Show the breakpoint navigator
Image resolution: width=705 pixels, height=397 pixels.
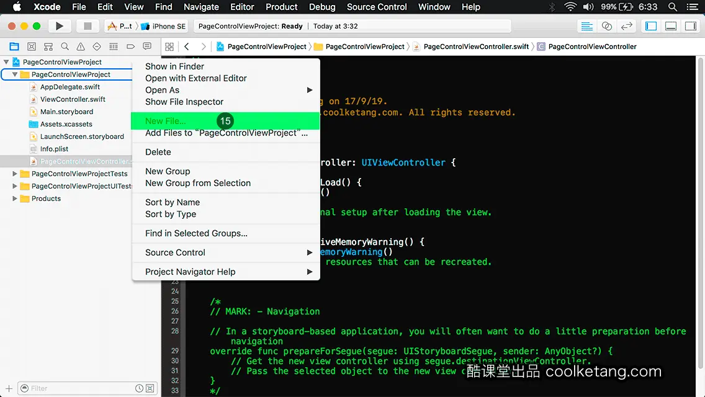tap(130, 47)
